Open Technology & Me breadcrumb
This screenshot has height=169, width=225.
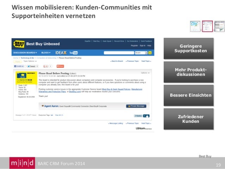coord(27,58)
